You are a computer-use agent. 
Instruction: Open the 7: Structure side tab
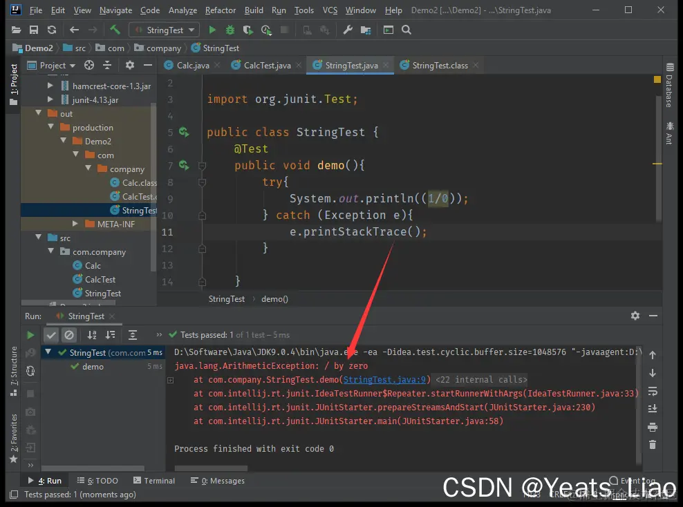point(14,371)
